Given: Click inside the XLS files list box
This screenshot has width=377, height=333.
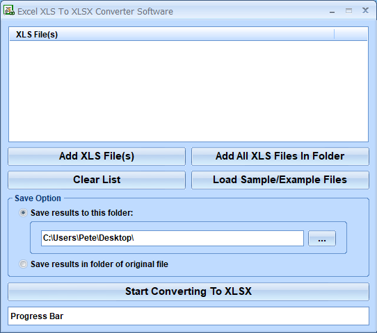Looking at the screenshot, I should [188, 91].
